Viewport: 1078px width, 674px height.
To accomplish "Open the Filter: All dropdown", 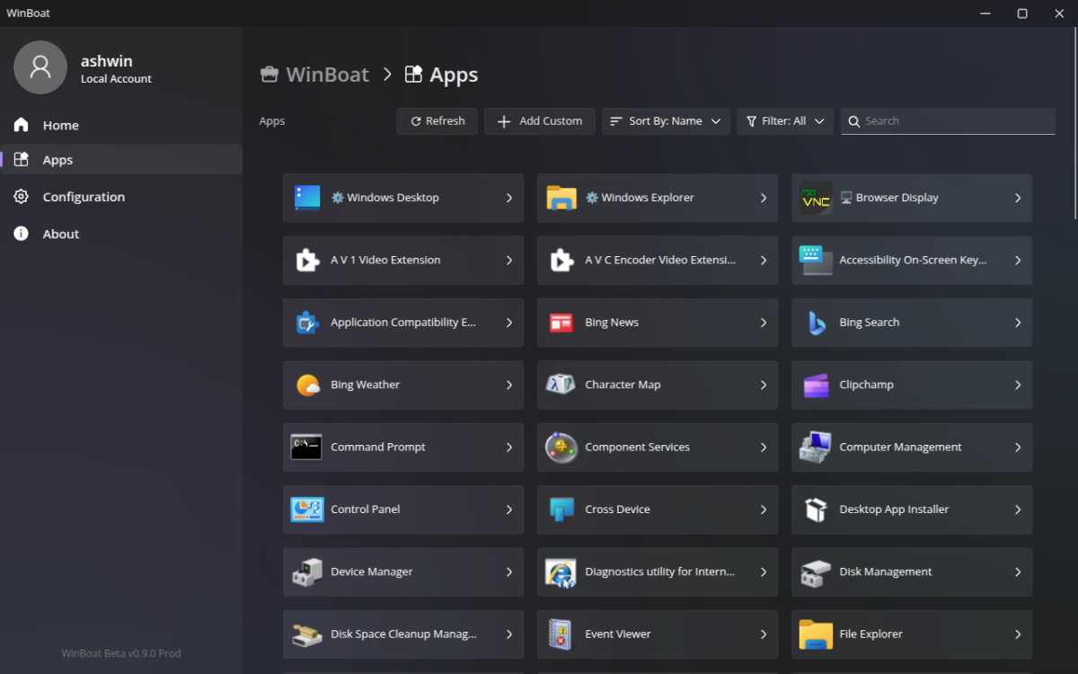I will [784, 120].
